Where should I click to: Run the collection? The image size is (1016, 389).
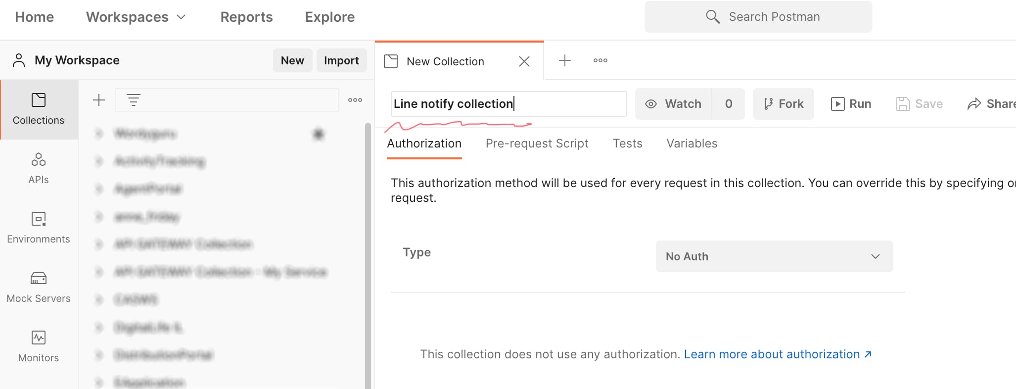(851, 104)
